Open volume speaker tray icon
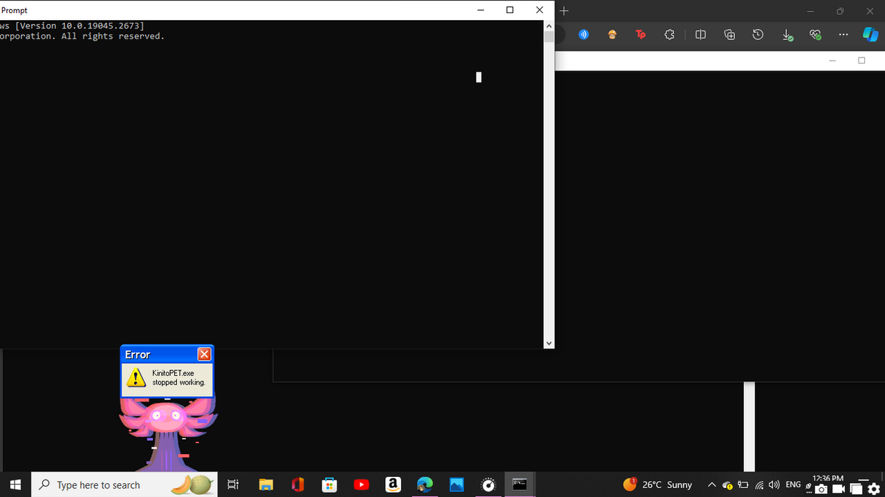The height and width of the screenshot is (497, 885). pyautogui.click(x=774, y=485)
